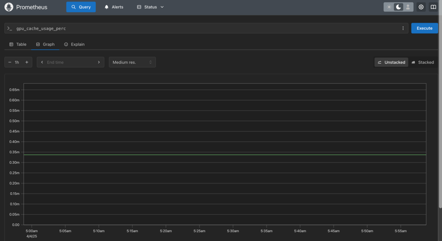Switch to light theme sun icon

389,7
